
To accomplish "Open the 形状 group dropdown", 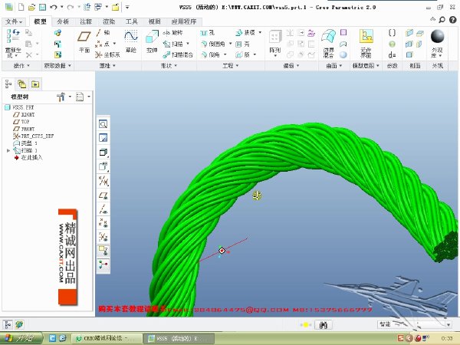I will (169, 65).
